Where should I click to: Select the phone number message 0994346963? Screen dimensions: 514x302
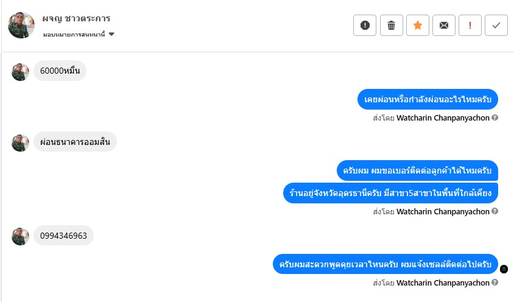click(63, 235)
